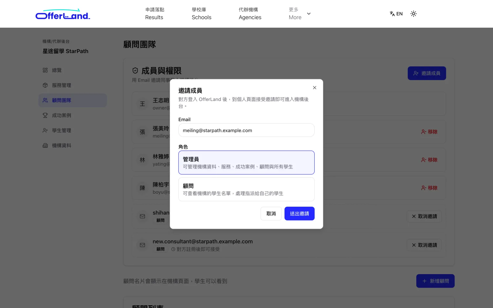Image resolution: width=493 pixels, height=308 pixels.
Task: Click the 成功案例 trophy icon
Action: pyautogui.click(x=45, y=115)
